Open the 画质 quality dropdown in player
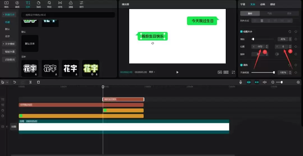 (x=152, y=72)
